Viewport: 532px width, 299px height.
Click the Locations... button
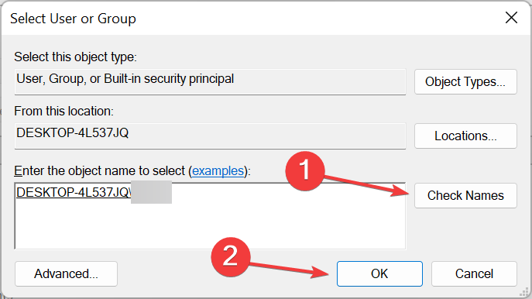[465, 136]
